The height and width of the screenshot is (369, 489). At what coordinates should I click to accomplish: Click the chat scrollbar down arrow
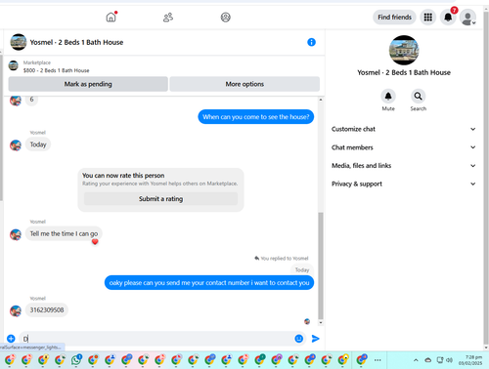pos(321,322)
